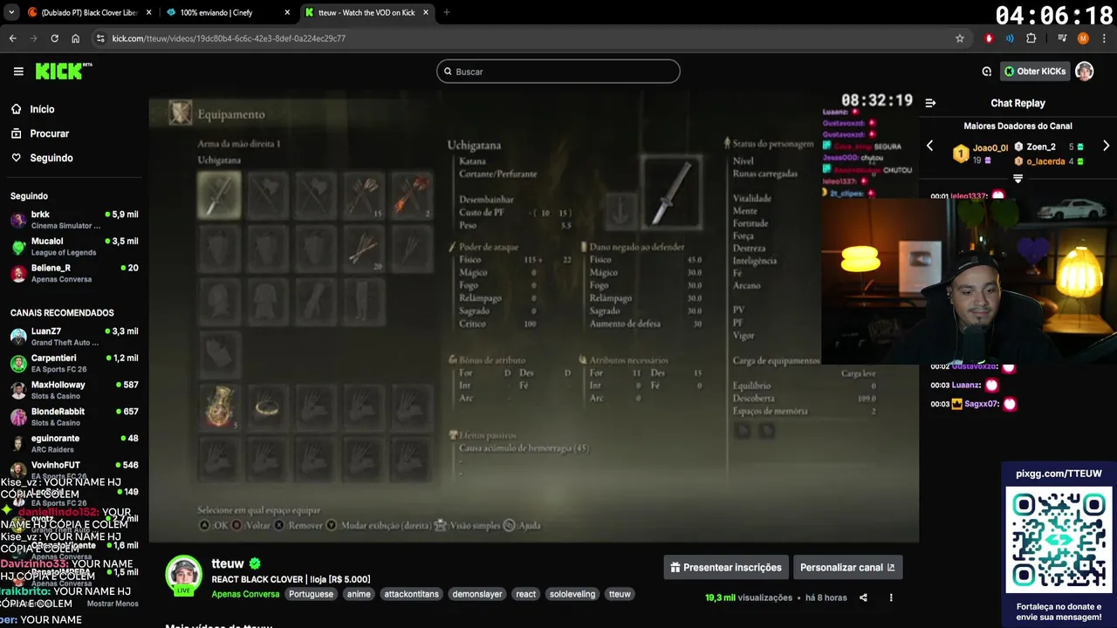Click the verified badge beside tteuw
This screenshot has width=1117, height=628.
[x=255, y=563]
